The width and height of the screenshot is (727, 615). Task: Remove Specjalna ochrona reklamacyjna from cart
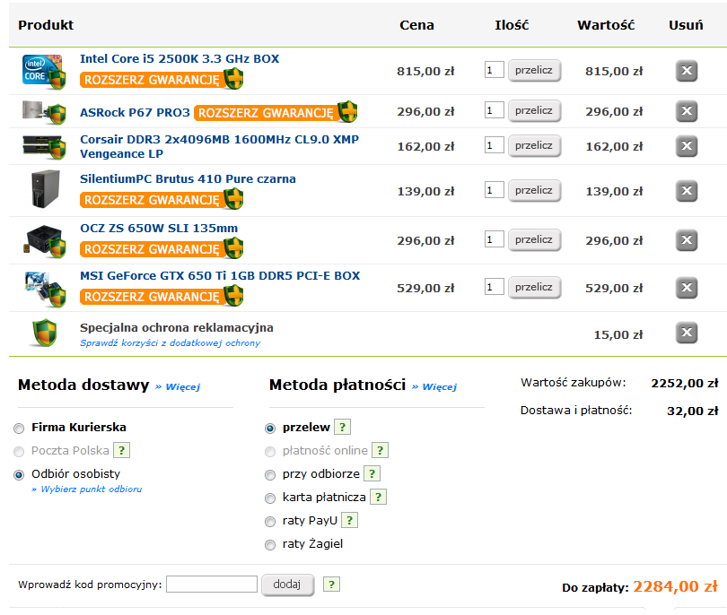point(687,333)
